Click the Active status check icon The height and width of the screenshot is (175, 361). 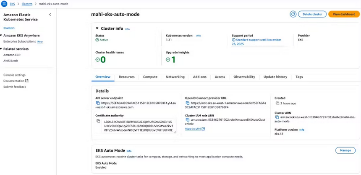97,40
